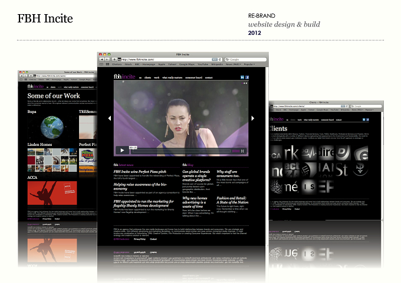Click the add bookmark plus button

(x=114, y=59)
